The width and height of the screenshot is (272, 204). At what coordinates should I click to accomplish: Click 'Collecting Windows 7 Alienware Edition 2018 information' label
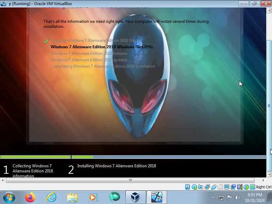(33, 171)
